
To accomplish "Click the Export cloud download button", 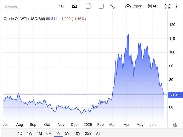I will coord(134,6).
